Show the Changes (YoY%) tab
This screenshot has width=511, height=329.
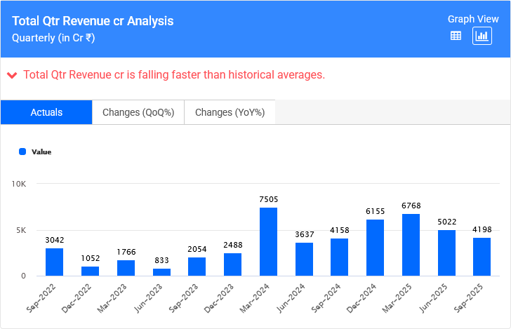pos(230,112)
